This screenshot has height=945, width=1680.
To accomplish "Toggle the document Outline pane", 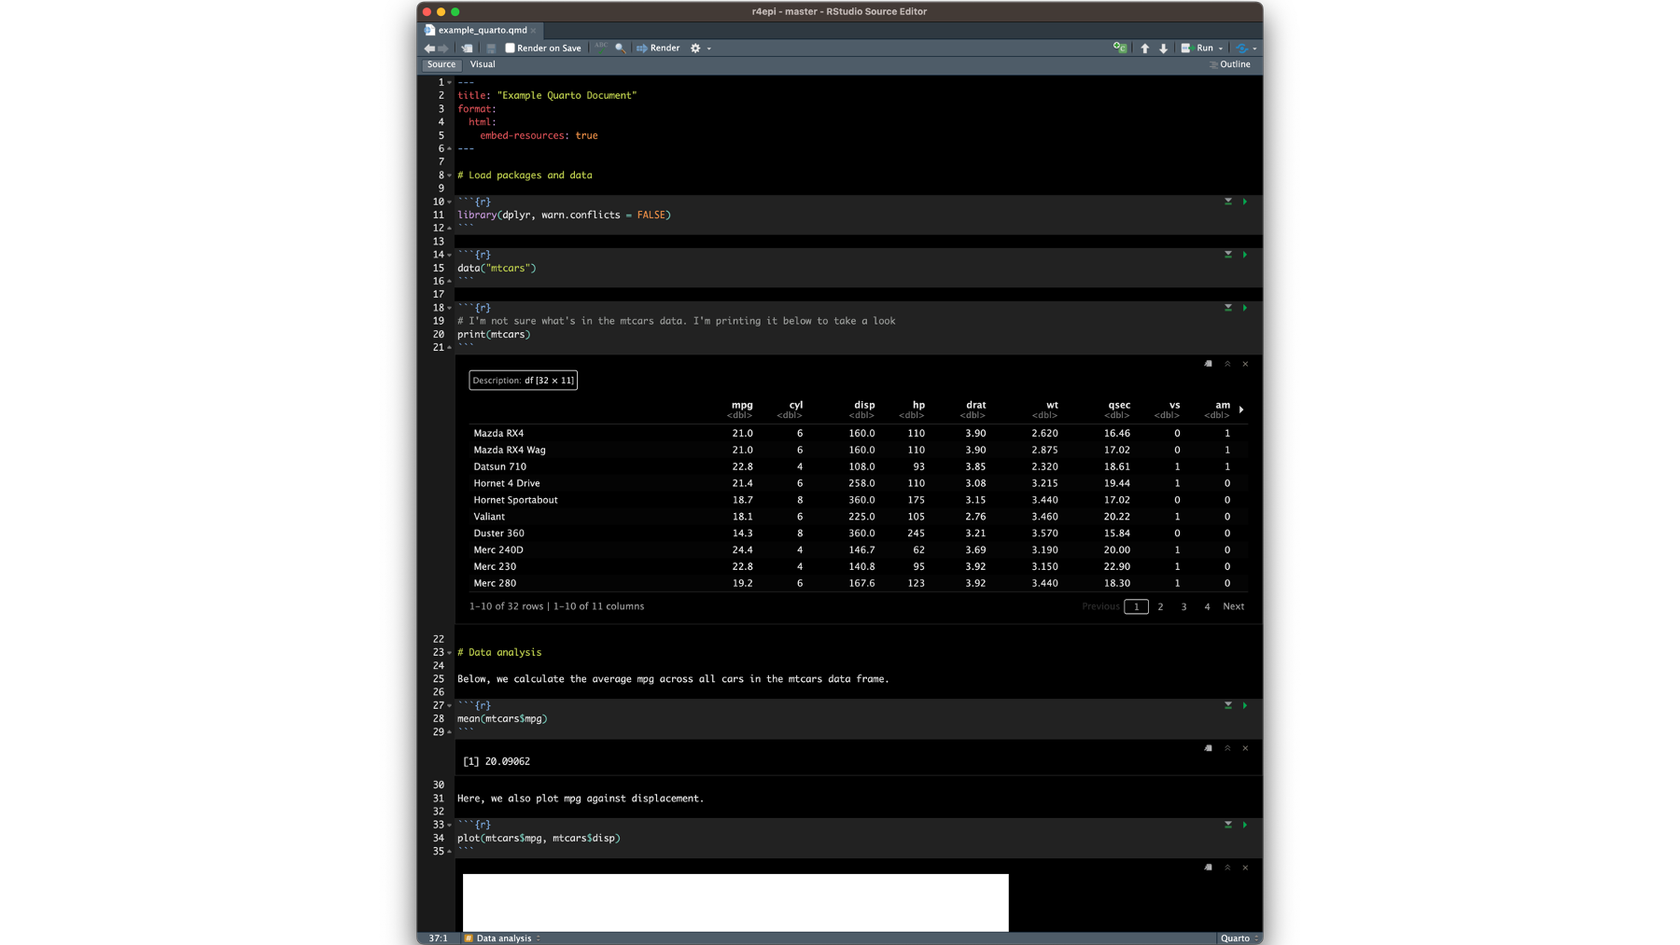I will [x=1229, y=64].
